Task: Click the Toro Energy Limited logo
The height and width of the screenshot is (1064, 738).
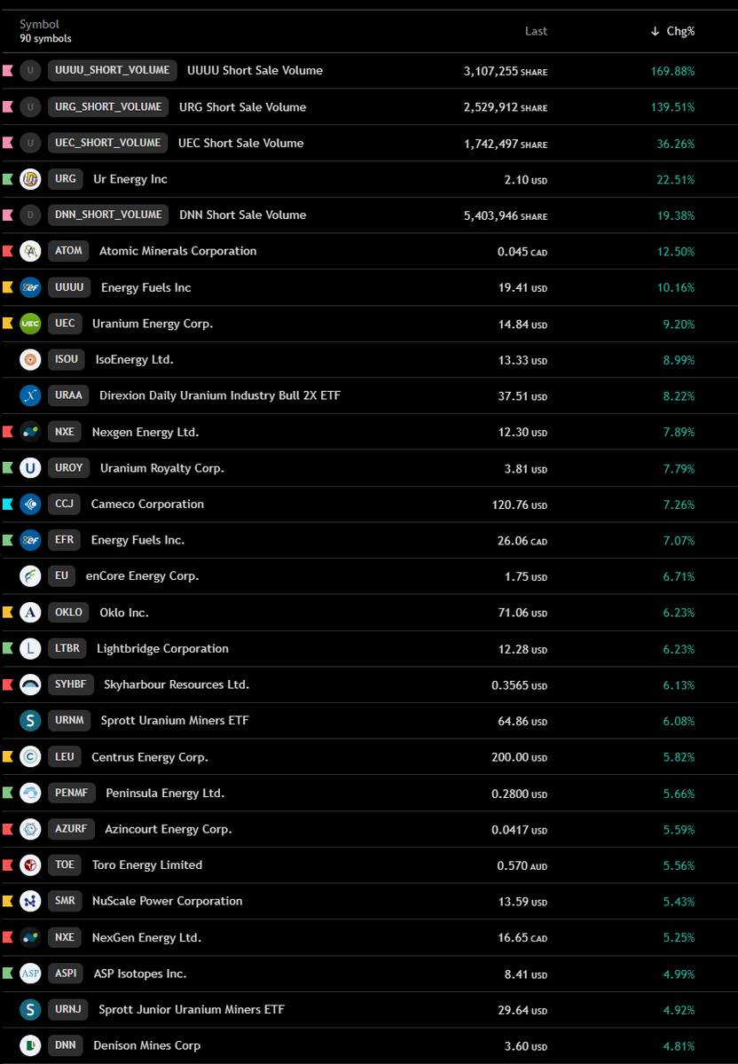Action: (x=30, y=865)
